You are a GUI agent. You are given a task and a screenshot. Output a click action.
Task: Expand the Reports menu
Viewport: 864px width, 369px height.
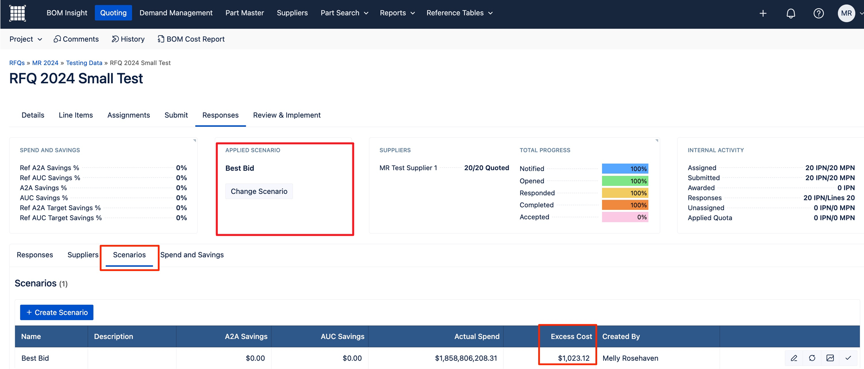coord(397,13)
